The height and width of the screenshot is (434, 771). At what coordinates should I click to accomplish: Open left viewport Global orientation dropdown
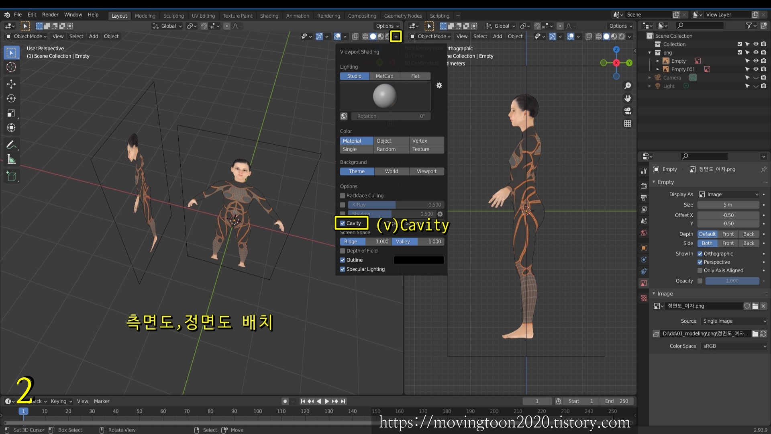(x=167, y=26)
